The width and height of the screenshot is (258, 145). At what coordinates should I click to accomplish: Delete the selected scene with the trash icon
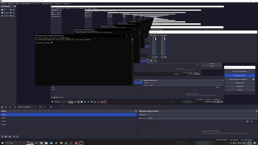point(6,137)
